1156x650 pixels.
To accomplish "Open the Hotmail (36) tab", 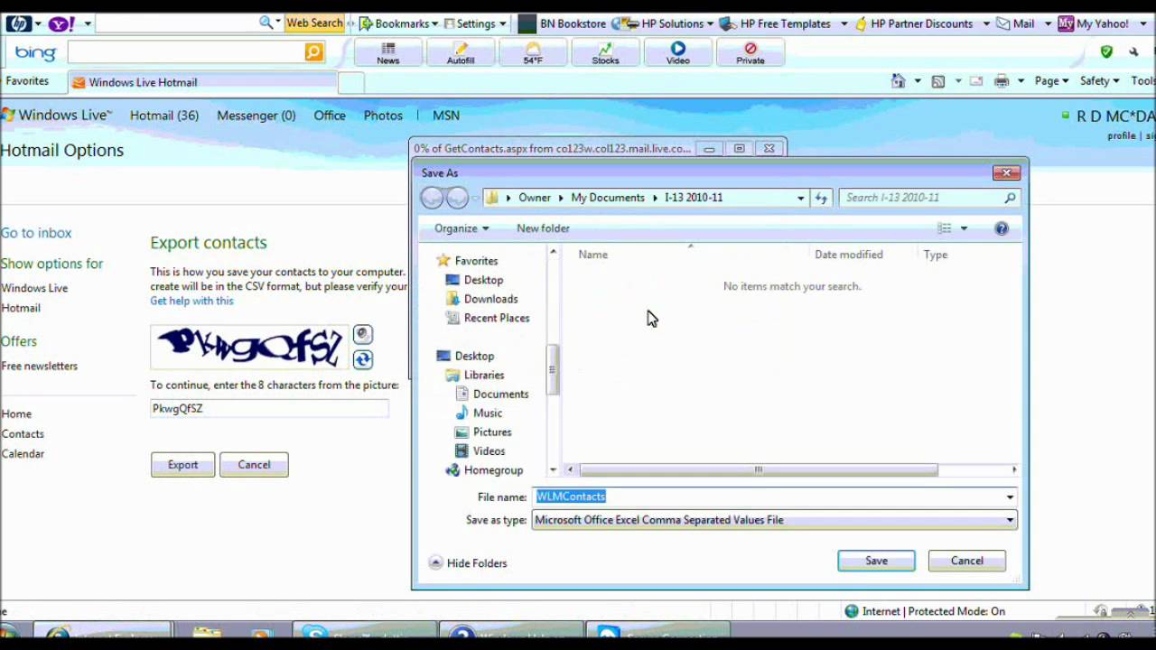I will tap(164, 116).
